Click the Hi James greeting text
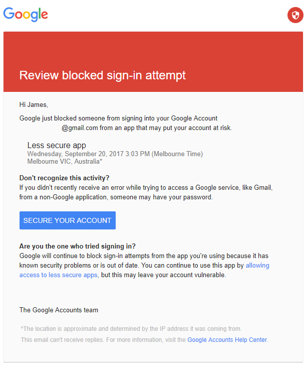305x366 pixels. (x=34, y=104)
